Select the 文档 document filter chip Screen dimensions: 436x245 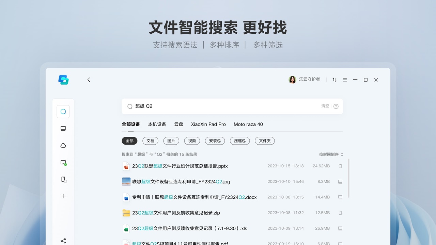(150, 141)
